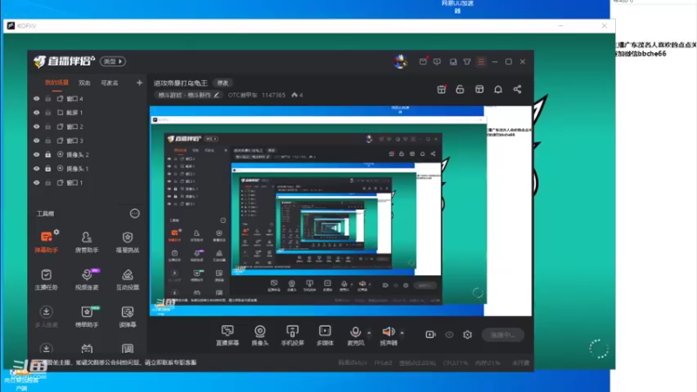The height and width of the screenshot is (392, 697).
Task: Add 多媒体 multimedia source
Action: pyautogui.click(x=325, y=335)
